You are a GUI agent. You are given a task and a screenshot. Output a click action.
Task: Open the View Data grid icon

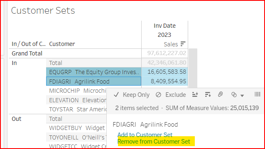click(x=258, y=94)
